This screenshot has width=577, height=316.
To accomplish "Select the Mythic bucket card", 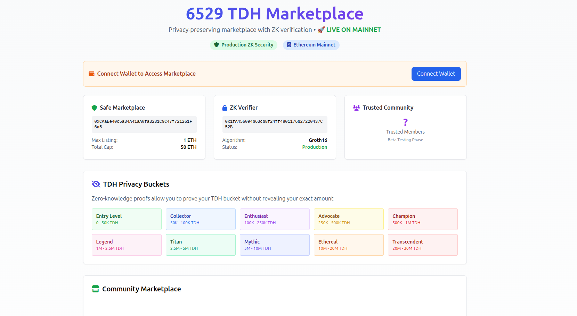I will (x=275, y=245).
